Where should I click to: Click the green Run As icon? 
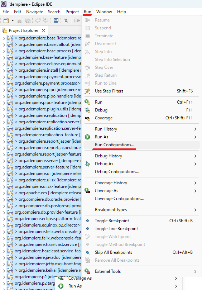(87, 137)
